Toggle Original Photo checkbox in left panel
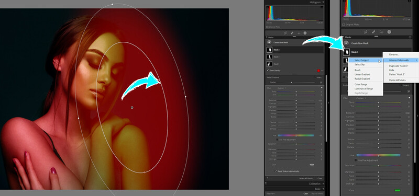The height and width of the screenshot is (196, 419). coord(268,27)
